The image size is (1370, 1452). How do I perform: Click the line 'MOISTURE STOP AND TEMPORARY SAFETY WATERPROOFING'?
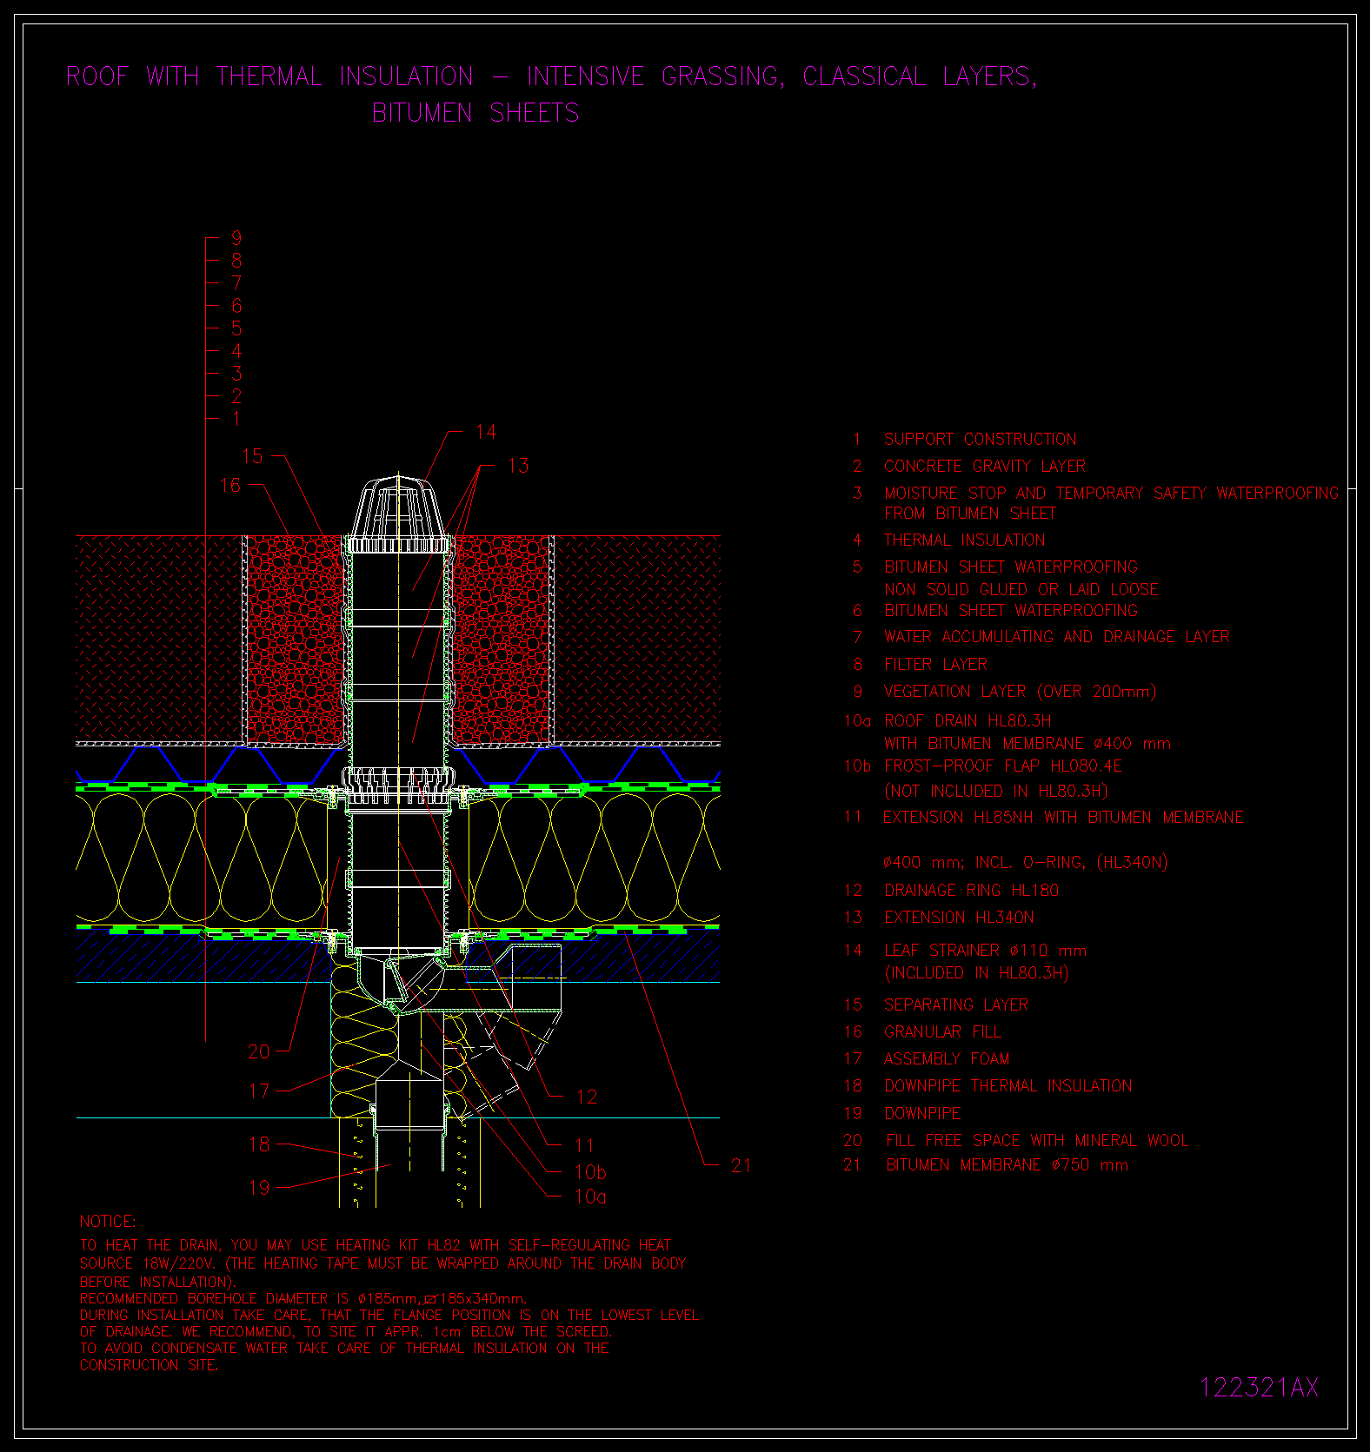pyautogui.click(x=1112, y=493)
